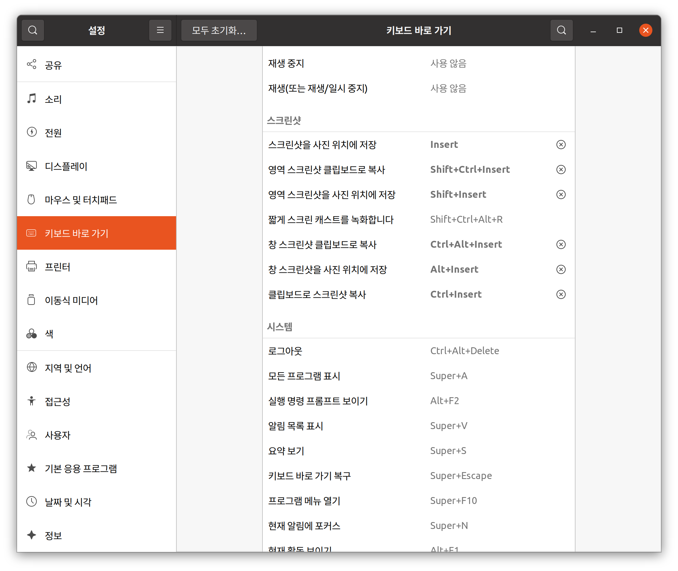Edit the 로그아웃 shortcut row
Screen dimensions: 678x571
(x=418, y=351)
